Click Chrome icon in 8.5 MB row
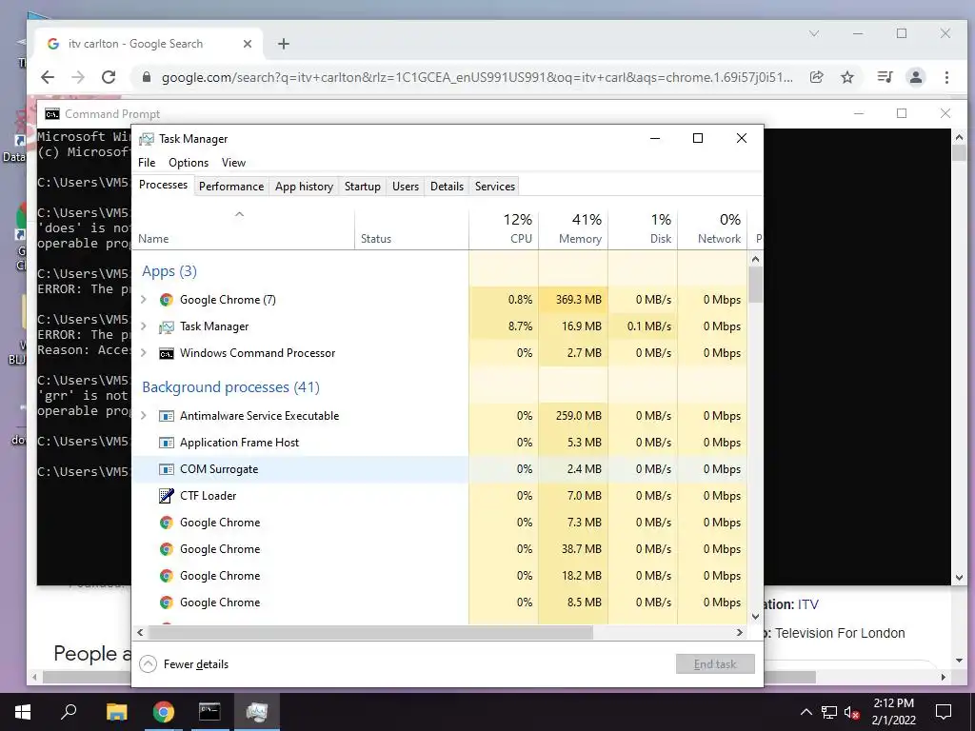 [166, 603]
